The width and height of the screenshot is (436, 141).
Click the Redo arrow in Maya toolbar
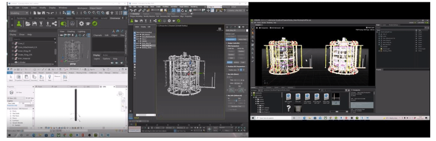(52, 13)
